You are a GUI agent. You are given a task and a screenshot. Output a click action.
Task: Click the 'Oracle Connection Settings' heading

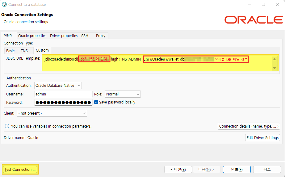[x=27, y=15]
